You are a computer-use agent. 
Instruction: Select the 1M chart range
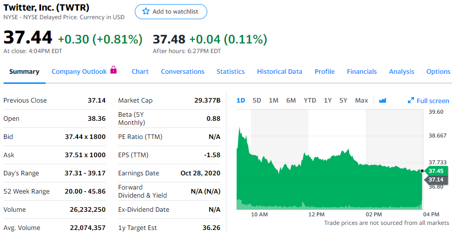click(x=274, y=101)
